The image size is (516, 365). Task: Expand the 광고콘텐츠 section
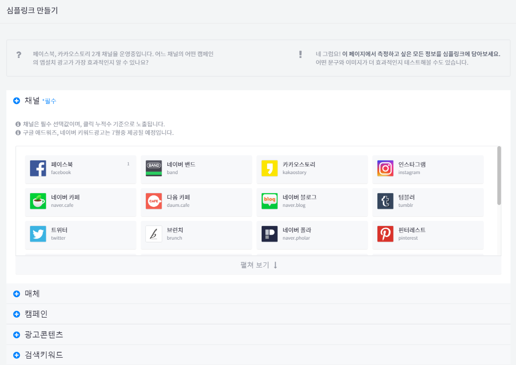(258, 334)
